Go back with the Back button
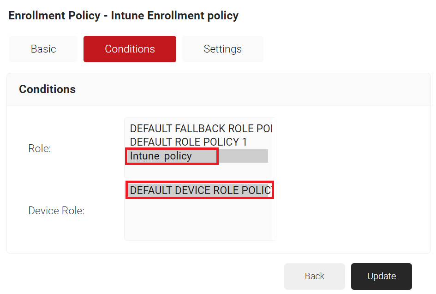The width and height of the screenshot is (436, 294). pos(315,276)
